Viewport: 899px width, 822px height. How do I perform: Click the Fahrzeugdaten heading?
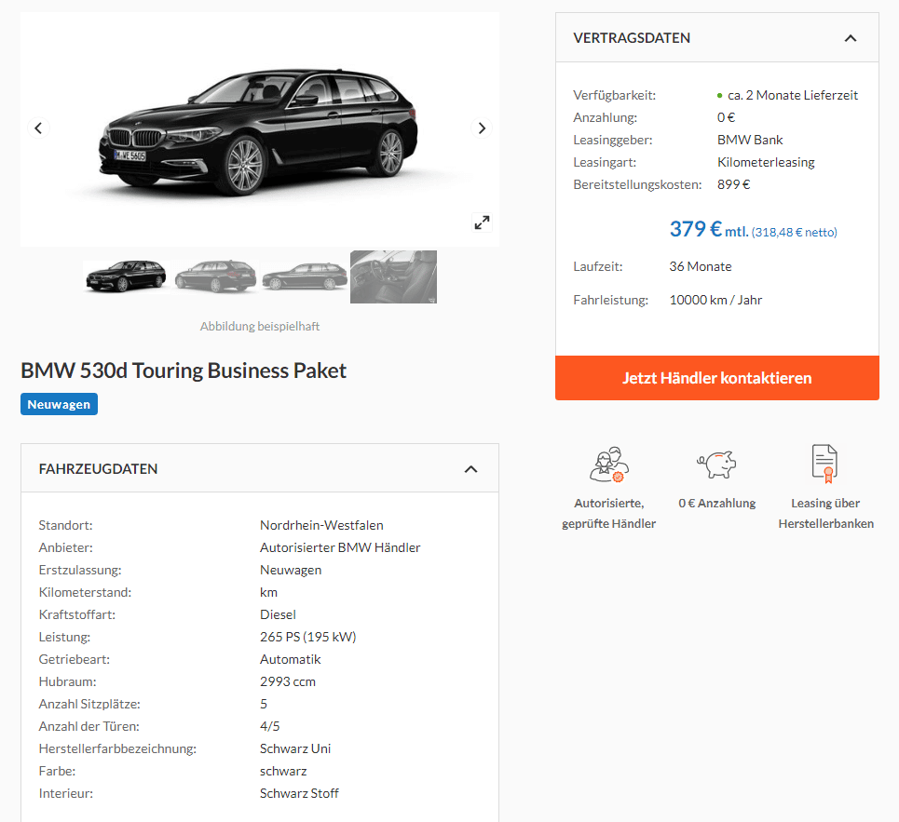coord(98,468)
